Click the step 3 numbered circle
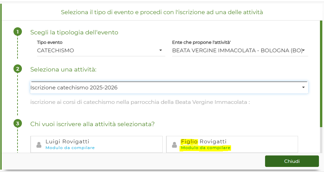 pyautogui.click(x=18, y=123)
